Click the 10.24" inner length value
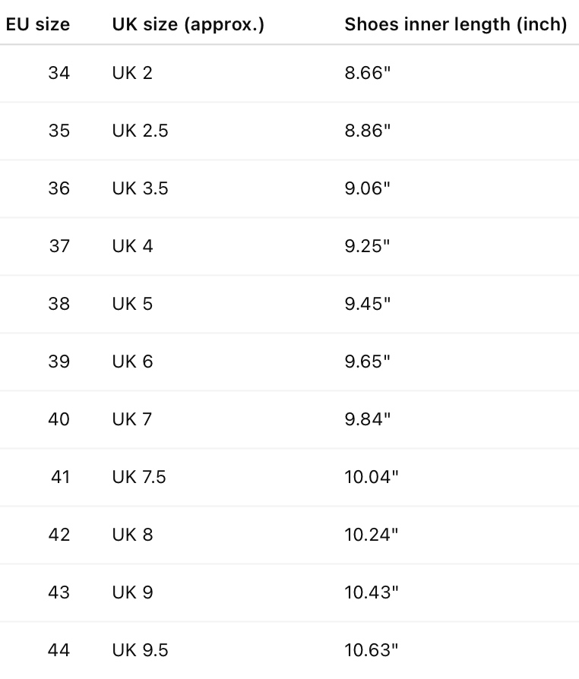 (371, 535)
